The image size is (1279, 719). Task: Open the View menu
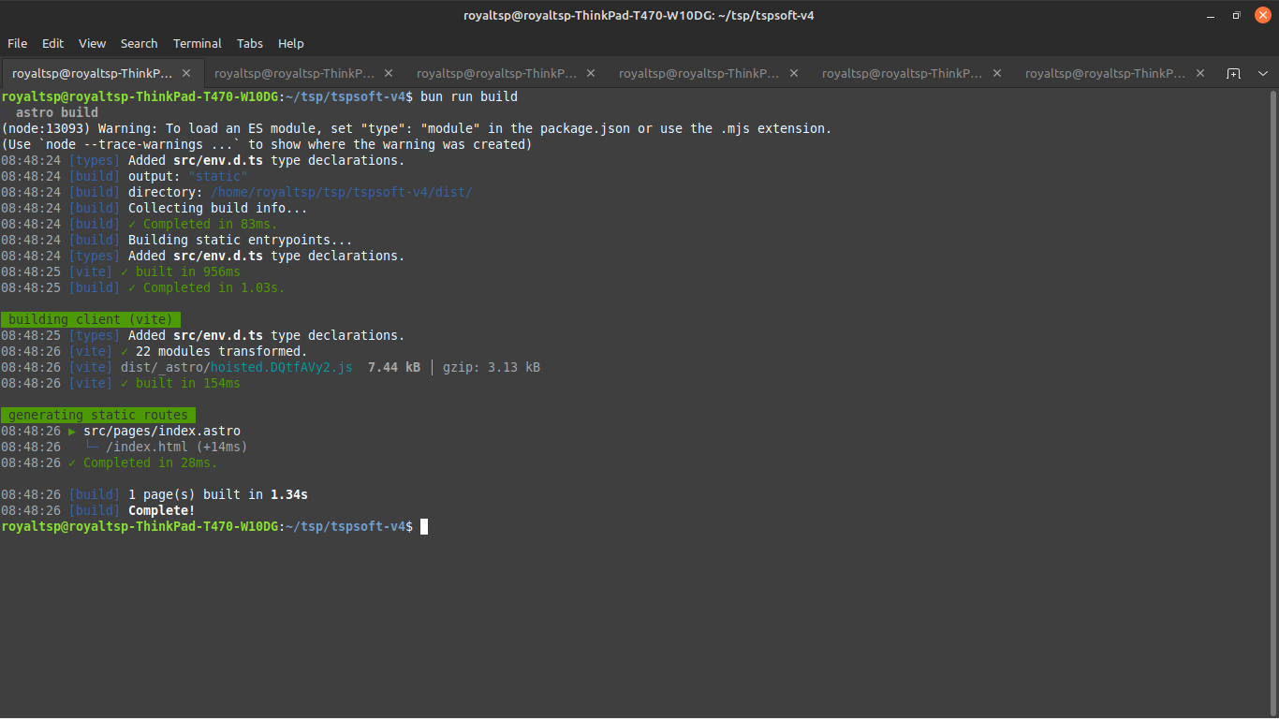[x=92, y=43]
